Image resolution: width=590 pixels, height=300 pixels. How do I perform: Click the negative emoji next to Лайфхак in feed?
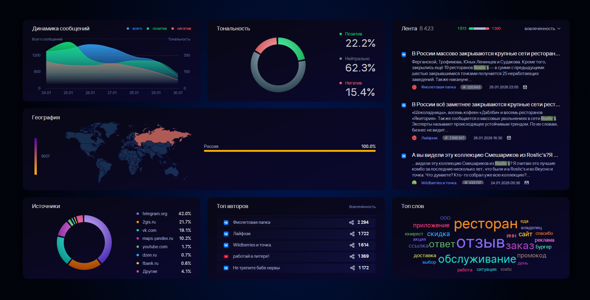[x=414, y=138]
